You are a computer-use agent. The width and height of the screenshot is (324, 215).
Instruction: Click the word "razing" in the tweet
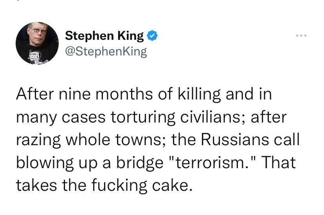click(38, 140)
